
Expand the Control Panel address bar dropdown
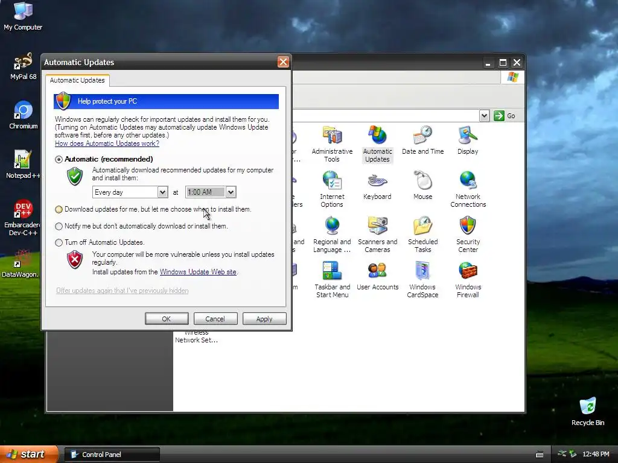pos(484,116)
